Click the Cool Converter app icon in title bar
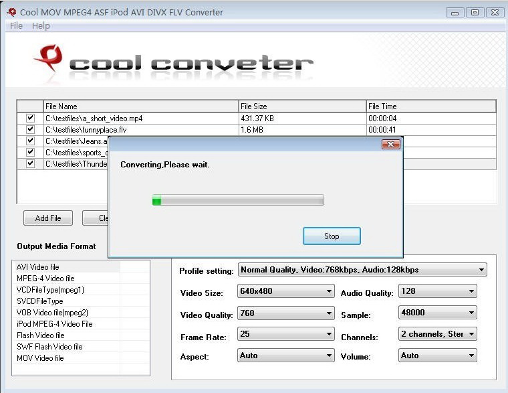 pyautogui.click(x=11, y=12)
